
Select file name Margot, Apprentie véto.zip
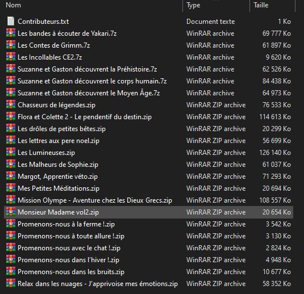[x=57, y=177]
